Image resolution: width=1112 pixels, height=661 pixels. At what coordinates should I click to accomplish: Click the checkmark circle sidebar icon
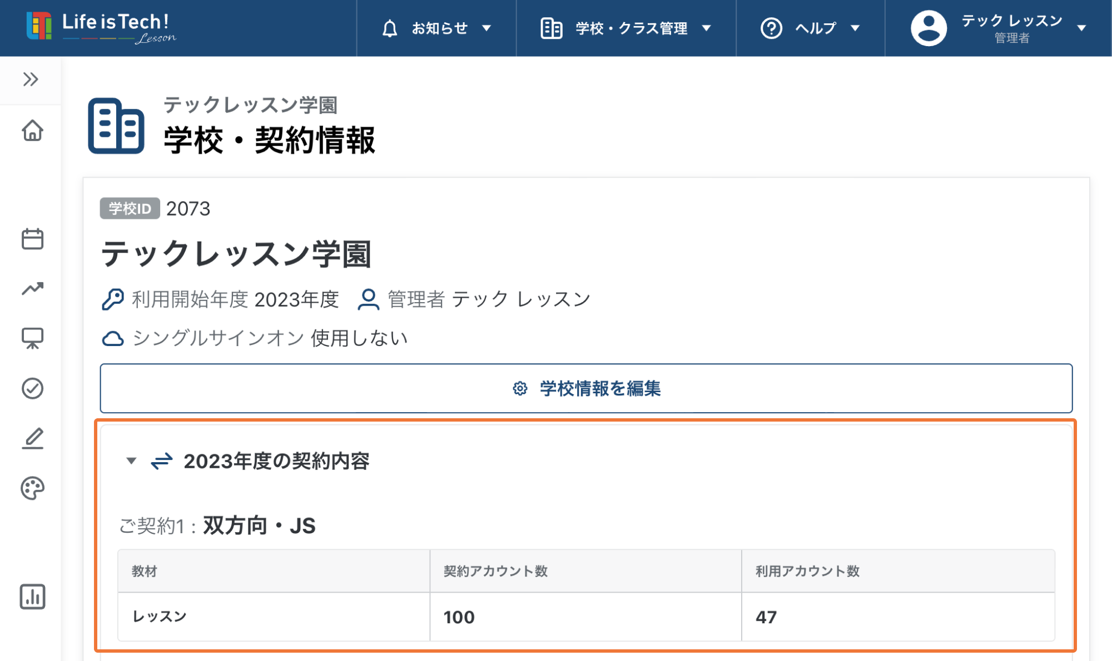pos(32,388)
